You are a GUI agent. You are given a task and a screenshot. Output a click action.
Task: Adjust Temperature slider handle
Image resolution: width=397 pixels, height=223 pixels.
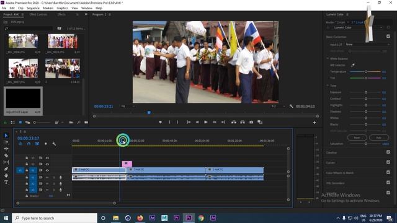(366, 72)
